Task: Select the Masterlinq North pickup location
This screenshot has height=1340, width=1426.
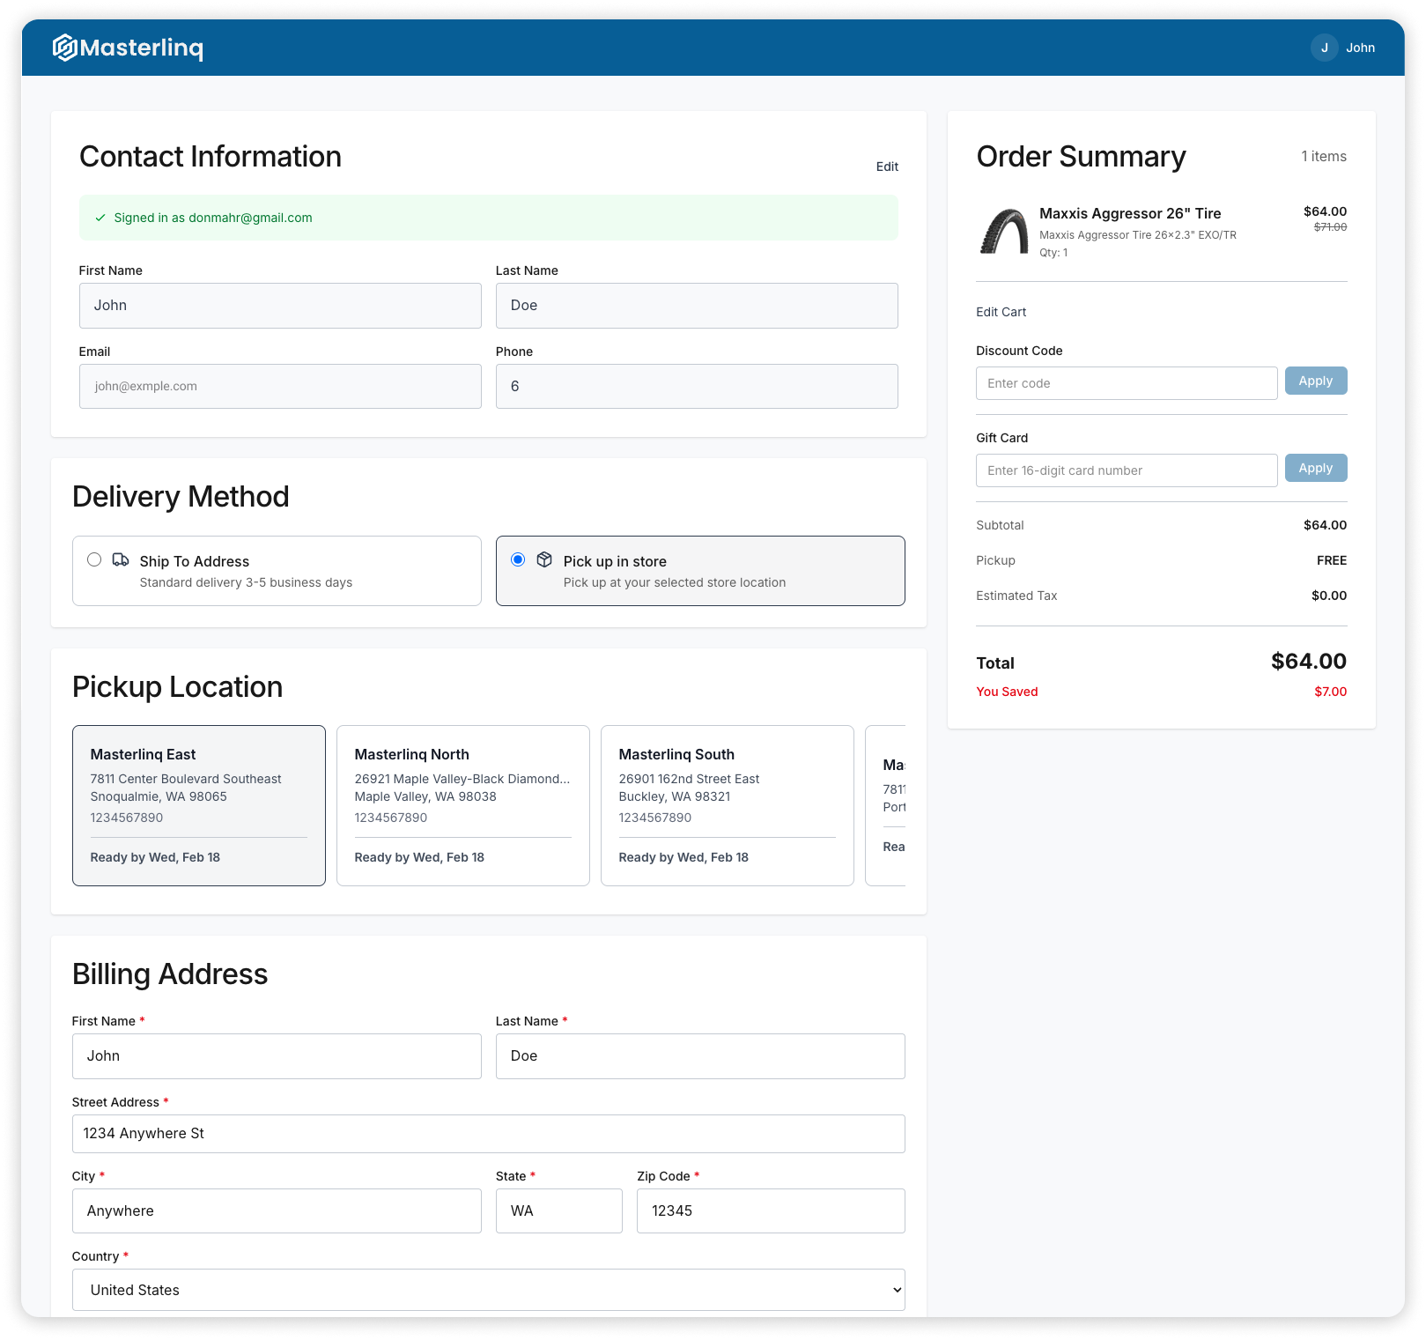Action: 462,804
